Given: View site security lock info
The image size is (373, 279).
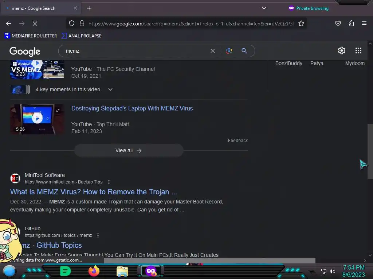Looking at the screenshot, I should point(82,24).
